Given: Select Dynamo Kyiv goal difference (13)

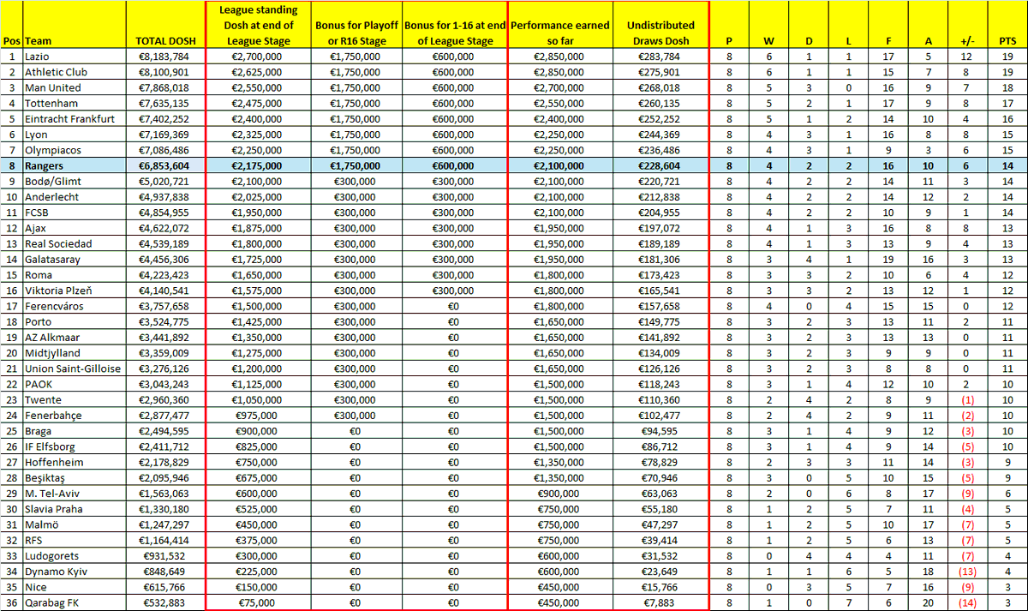Looking at the screenshot, I should [x=967, y=571].
